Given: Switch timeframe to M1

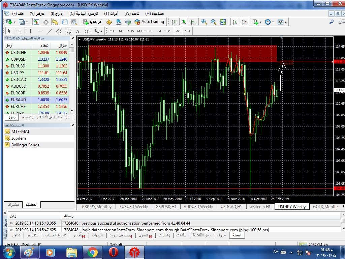Looking at the screenshot, I should coord(112,31).
